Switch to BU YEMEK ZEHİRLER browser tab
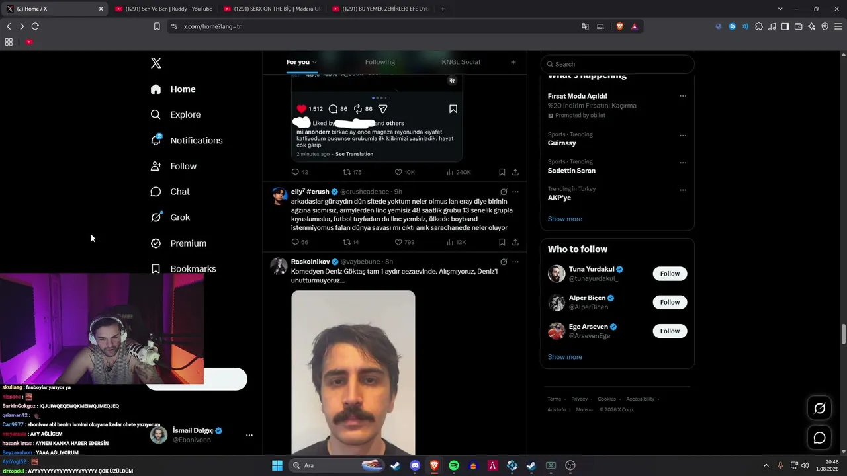The width and height of the screenshot is (847, 476). [380, 9]
